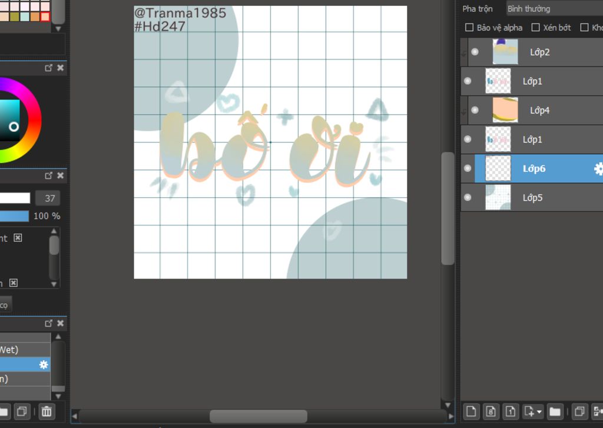Click the brush list scrollbar thumb

58,389
